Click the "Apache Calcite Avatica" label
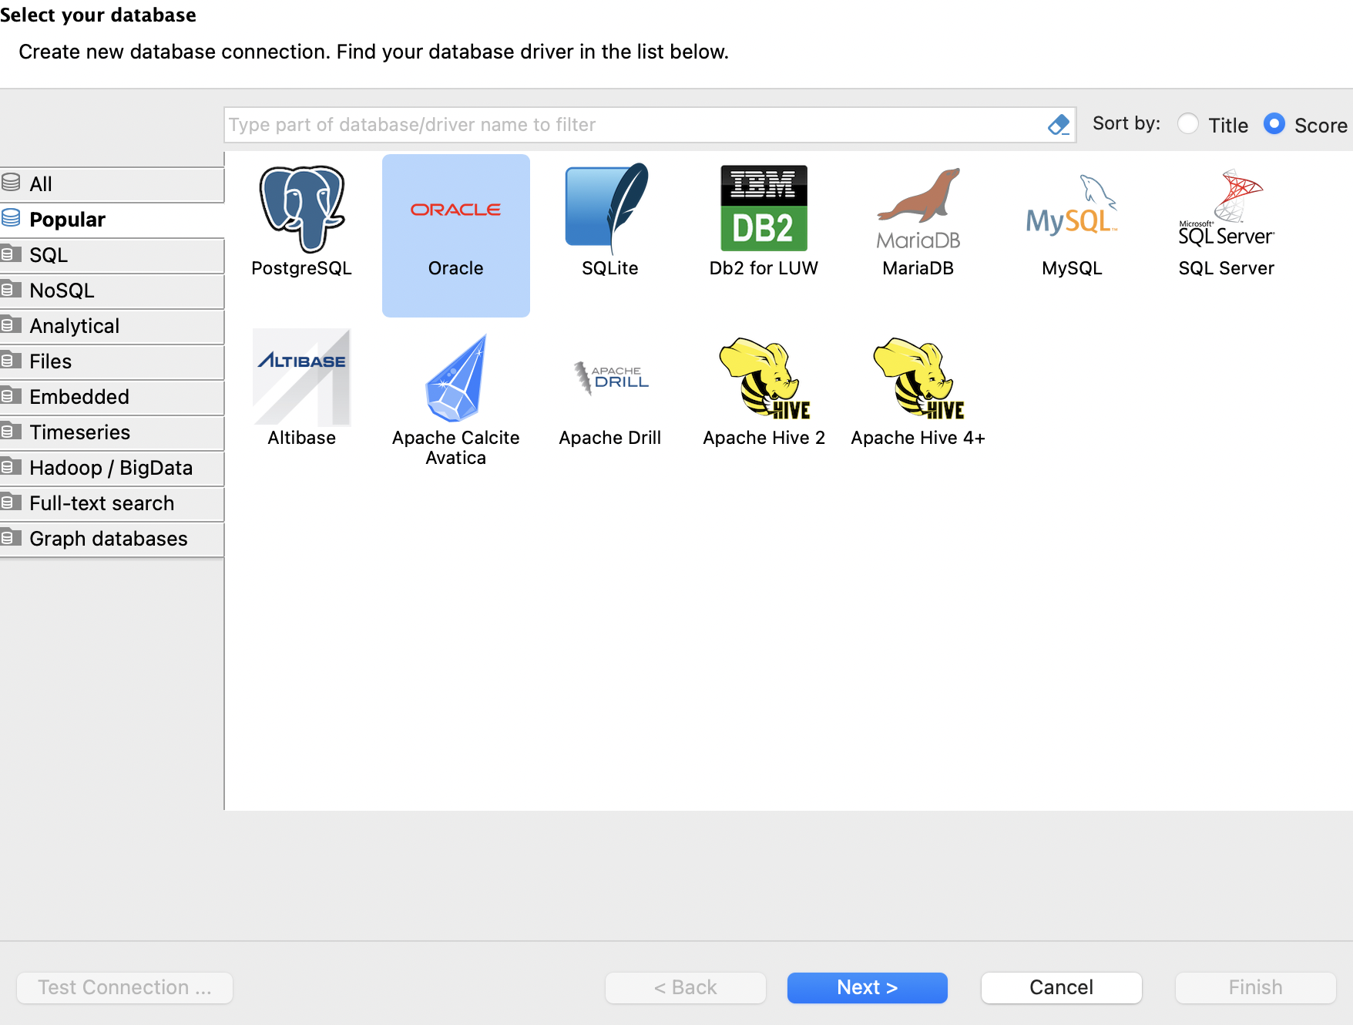This screenshot has width=1353, height=1025. [x=456, y=448]
